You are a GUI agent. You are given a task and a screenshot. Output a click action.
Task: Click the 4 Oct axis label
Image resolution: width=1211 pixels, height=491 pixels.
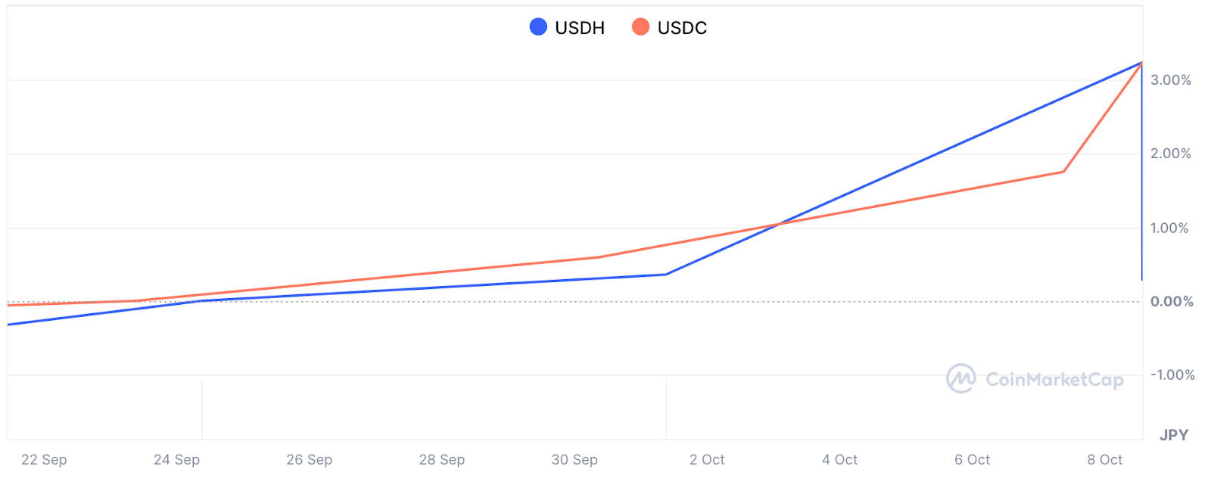click(x=839, y=460)
